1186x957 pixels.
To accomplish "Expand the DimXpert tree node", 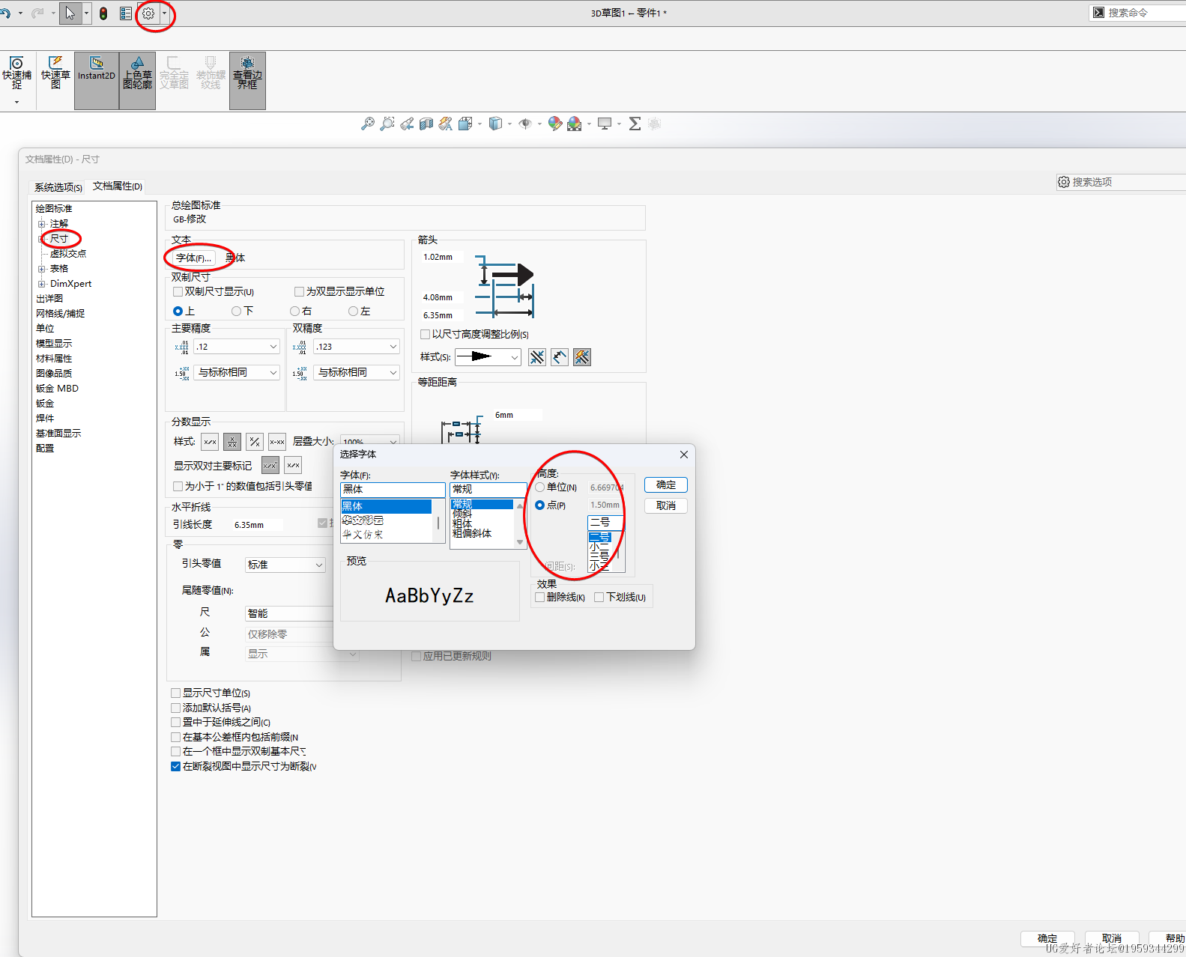I will (x=42, y=284).
